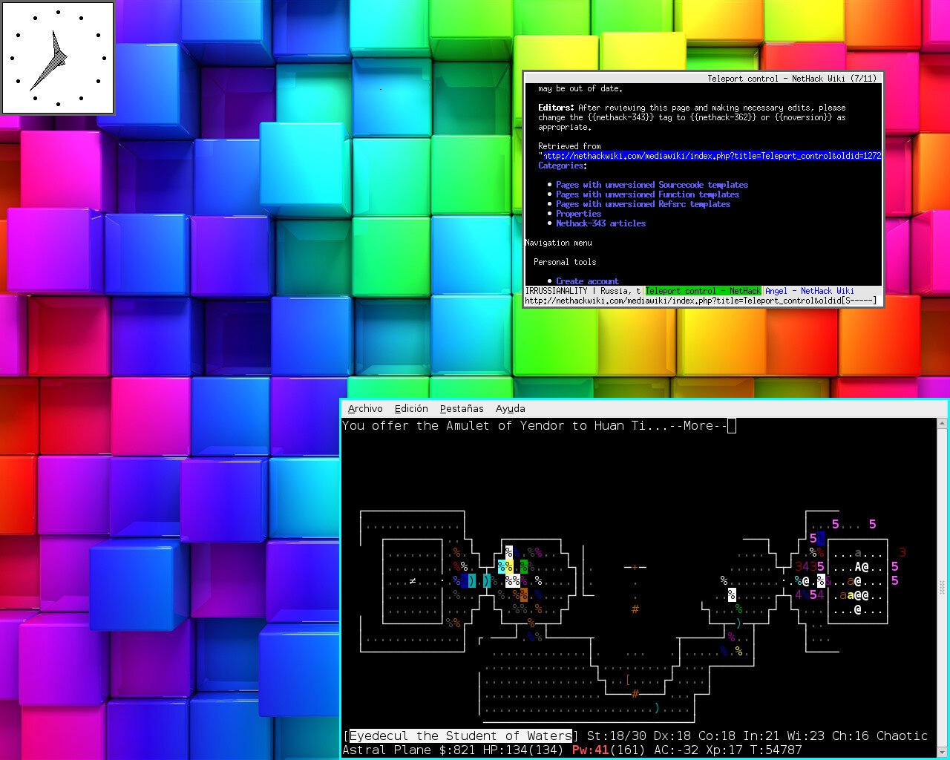Click the URL line at browser bottom
950x760 pixels.
pos(701,301)
